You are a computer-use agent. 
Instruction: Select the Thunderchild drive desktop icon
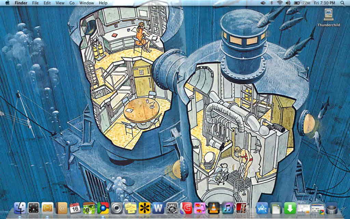point(328,18)
